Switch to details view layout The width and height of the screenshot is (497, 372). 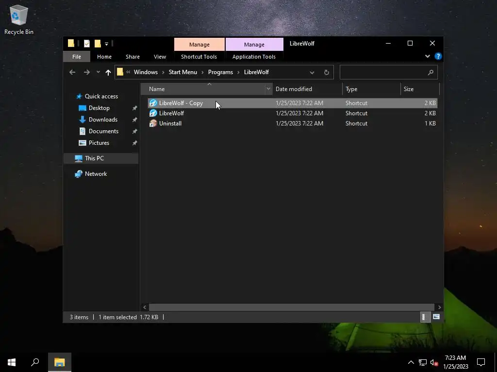[x=424, y=317]
